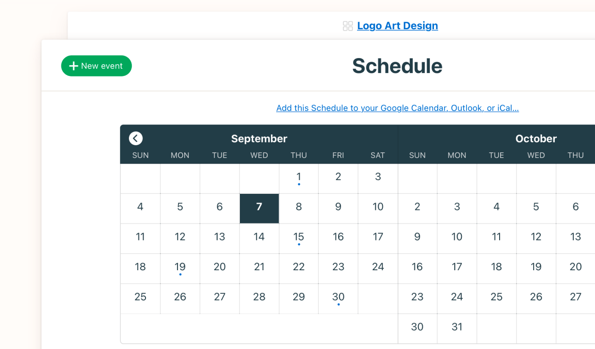Click the September month header
This screenshot has height=349, width=595.
tap(259, 139)
